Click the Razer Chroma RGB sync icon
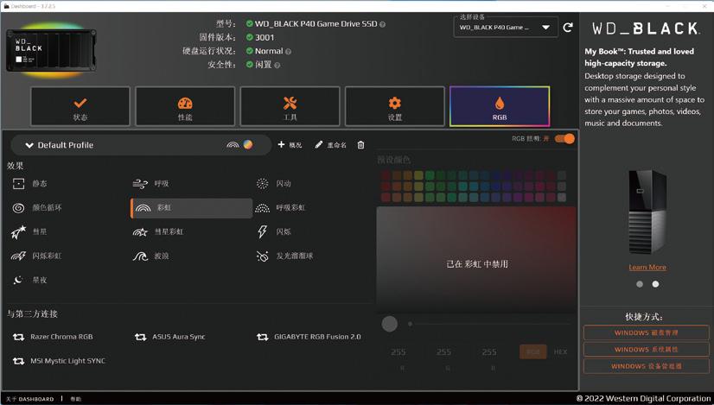714x405 pixels. pos(18,337)
